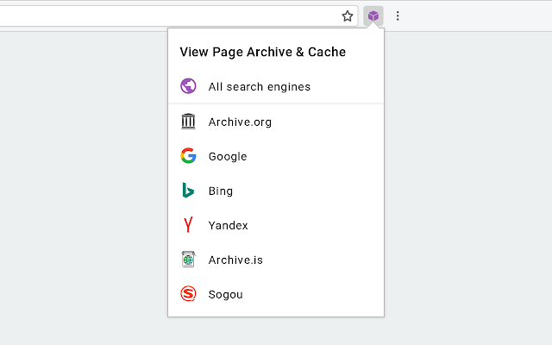The height and width of the screenshot is (345, 552).
Task: Click the red Sogou S icon
Action: [x=188, y=293]
